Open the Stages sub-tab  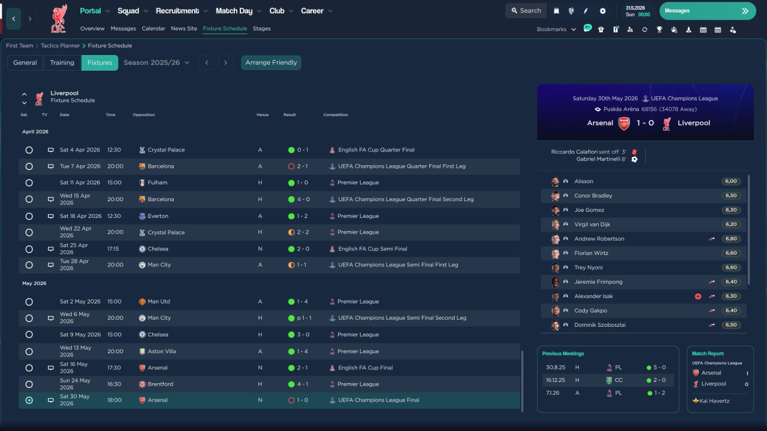pyautogui.click(x=262, y=29)
